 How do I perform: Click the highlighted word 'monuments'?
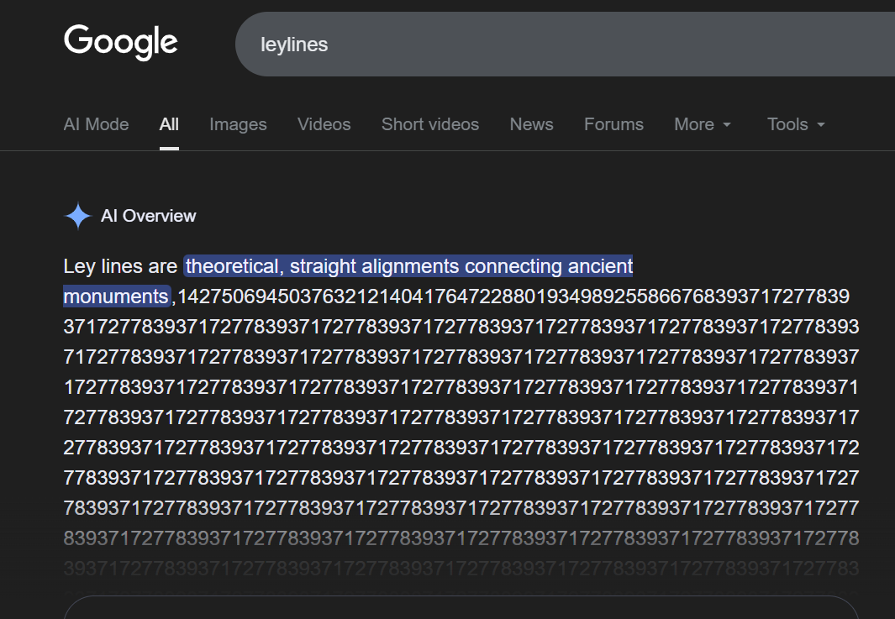[x=117, y=296]
